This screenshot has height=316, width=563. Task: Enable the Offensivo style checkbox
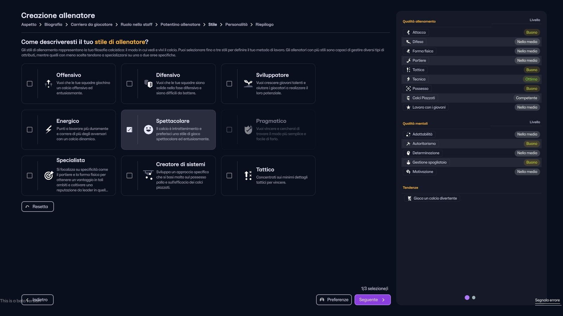point(30,84)
